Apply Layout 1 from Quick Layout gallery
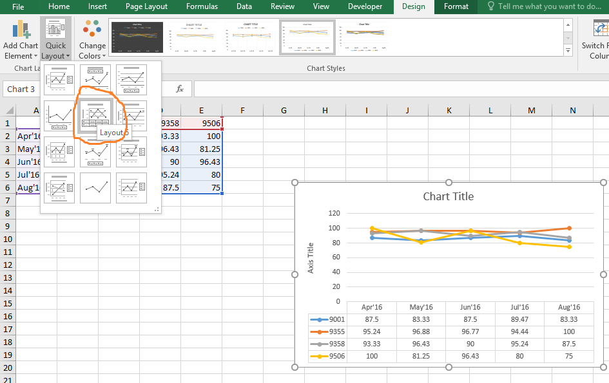This screenshot has height=383, width=609. tap(59, 80)
